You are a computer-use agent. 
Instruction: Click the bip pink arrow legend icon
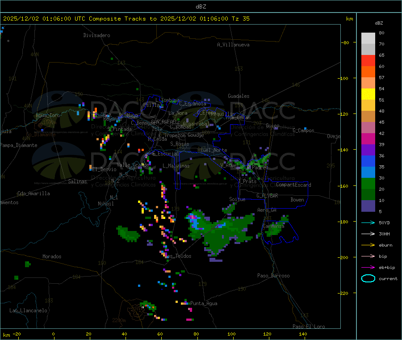point(368,256)
